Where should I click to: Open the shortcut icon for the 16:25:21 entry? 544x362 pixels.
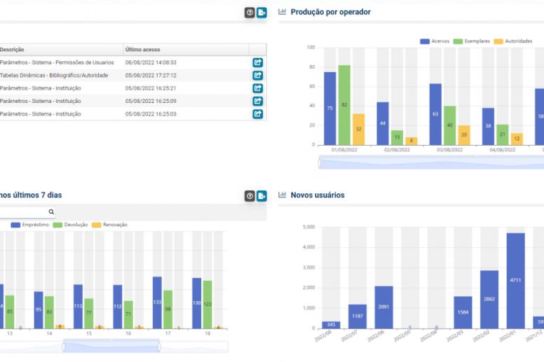pos(257,88)
